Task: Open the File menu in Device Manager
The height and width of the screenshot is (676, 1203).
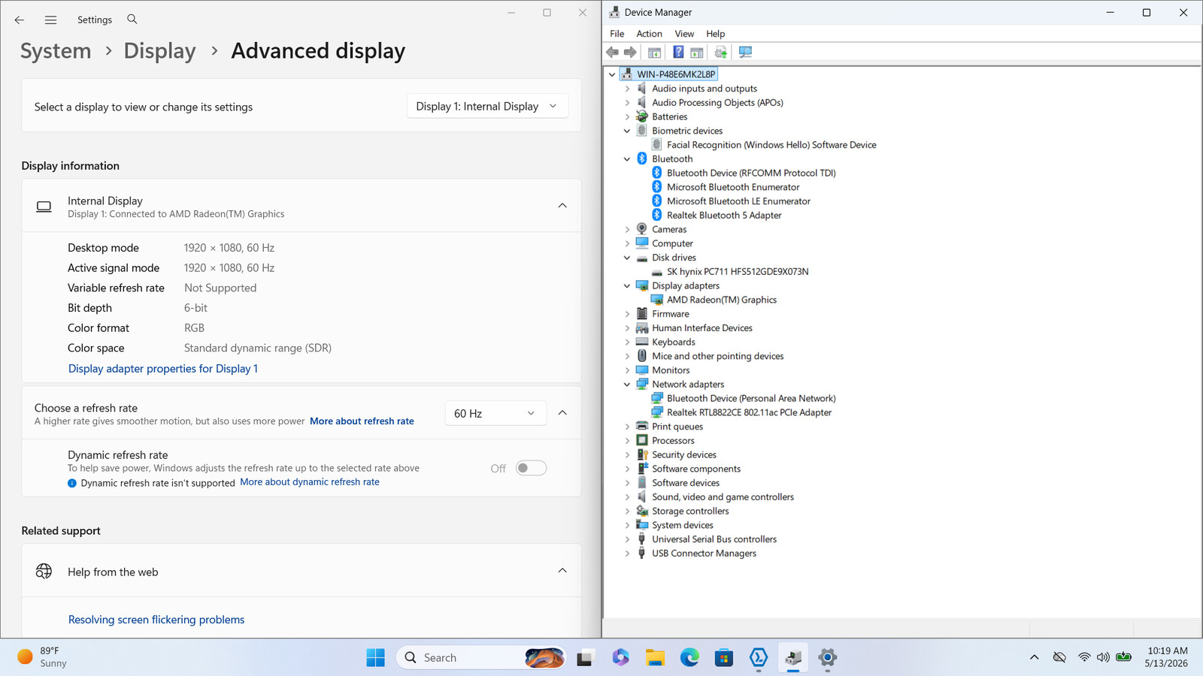Action: coord(617,34)
